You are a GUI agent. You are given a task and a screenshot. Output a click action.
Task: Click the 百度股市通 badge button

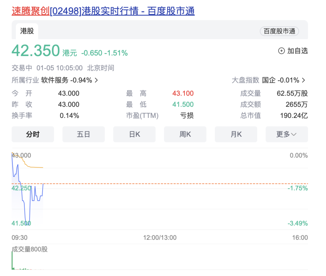(x=279, y=31)
